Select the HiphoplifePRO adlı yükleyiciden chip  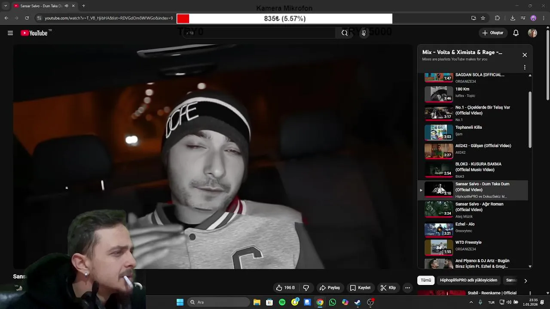coord(468,280)
